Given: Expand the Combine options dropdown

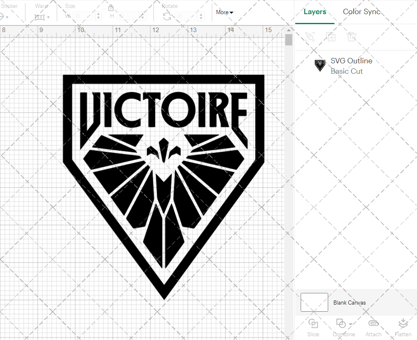Looking at the screenshot, I should [x=351, y=324].
